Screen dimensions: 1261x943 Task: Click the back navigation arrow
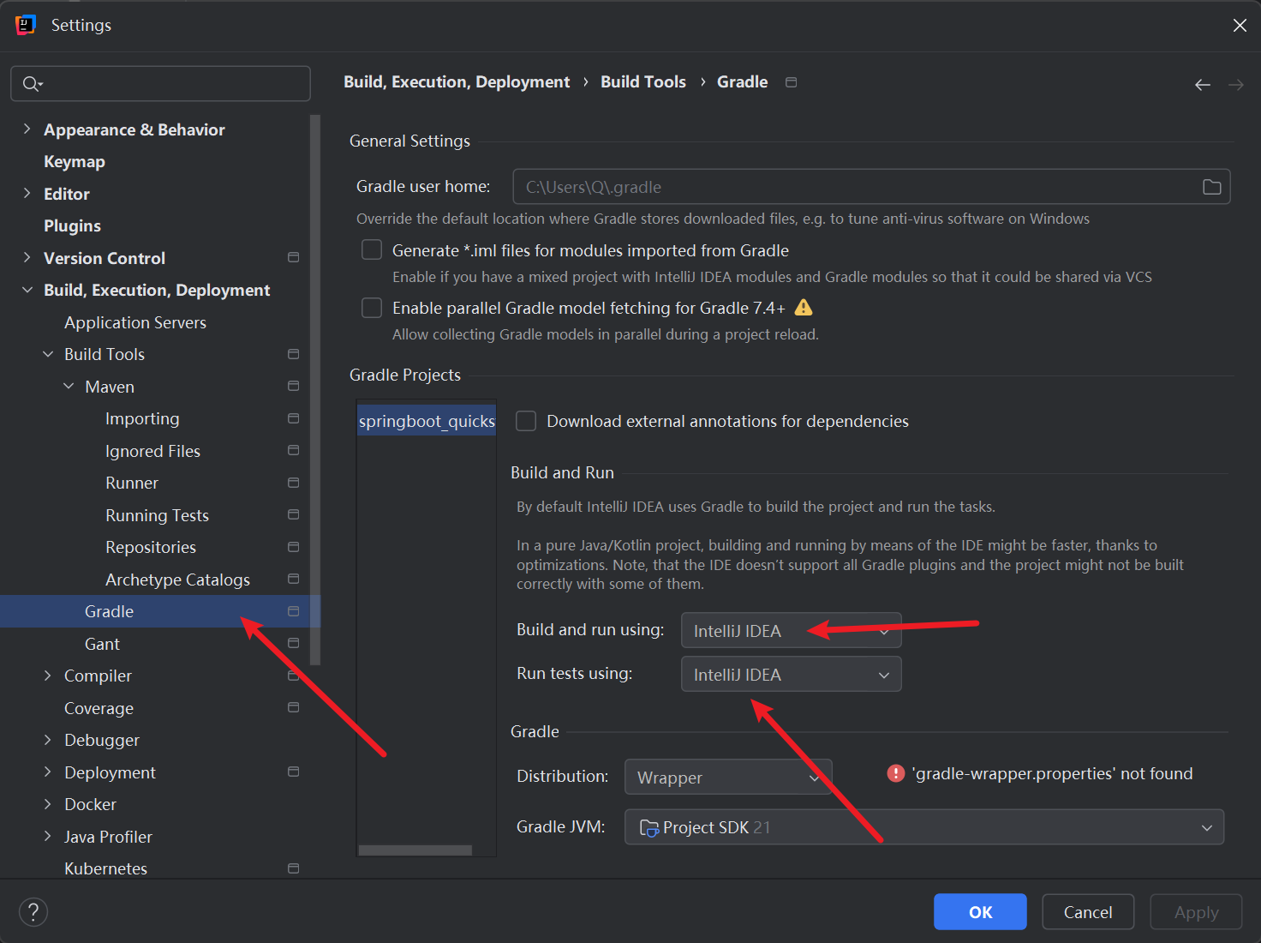tap(1203, 84)
